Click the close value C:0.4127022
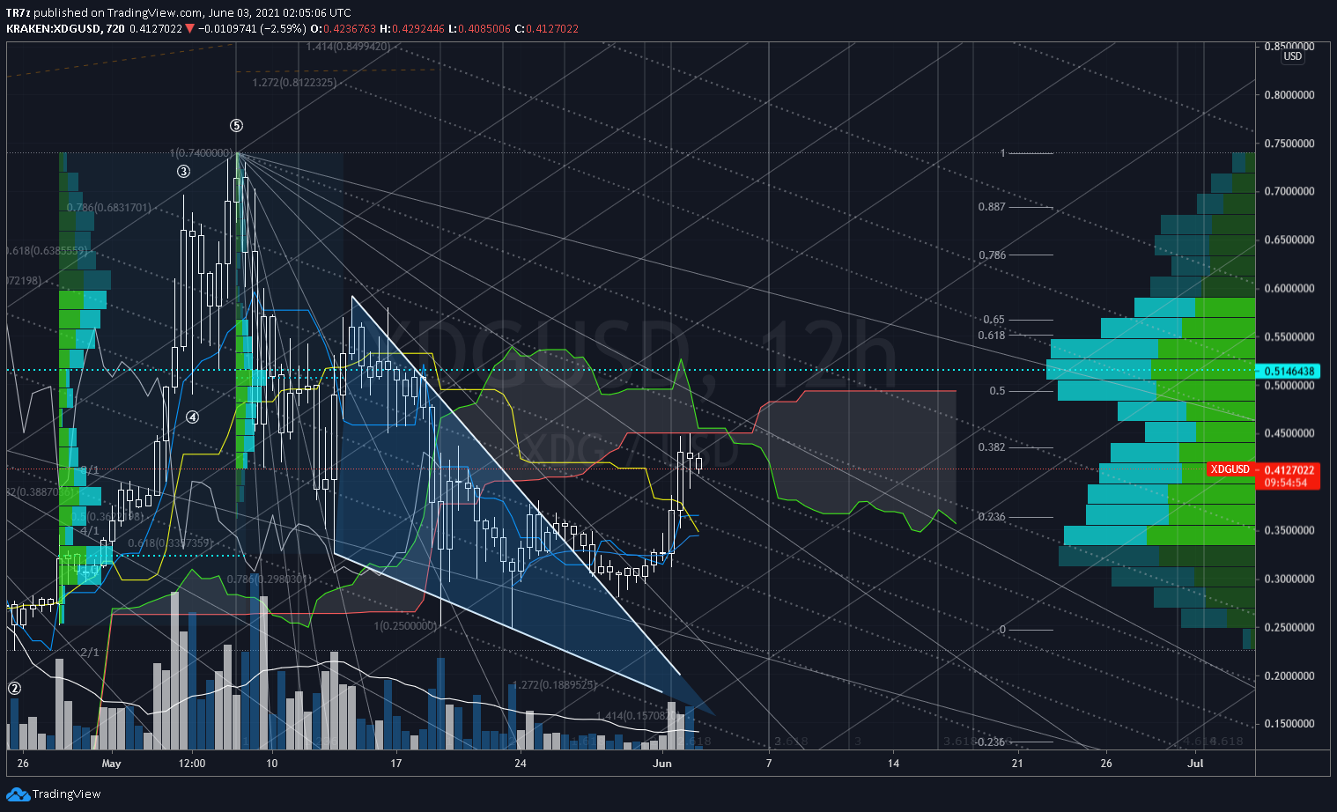The image size is (1337, 812). tap(547, 29)
